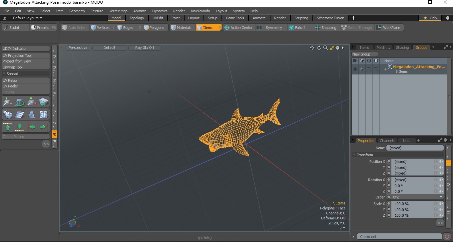Click the Command input field

click(400, 237)
